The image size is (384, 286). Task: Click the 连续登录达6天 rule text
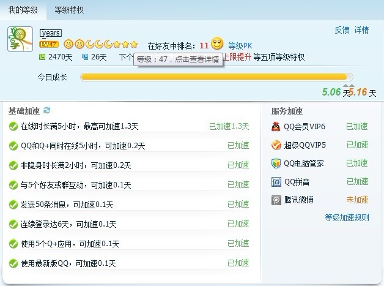pyautogui.click(x=68, y=224)
